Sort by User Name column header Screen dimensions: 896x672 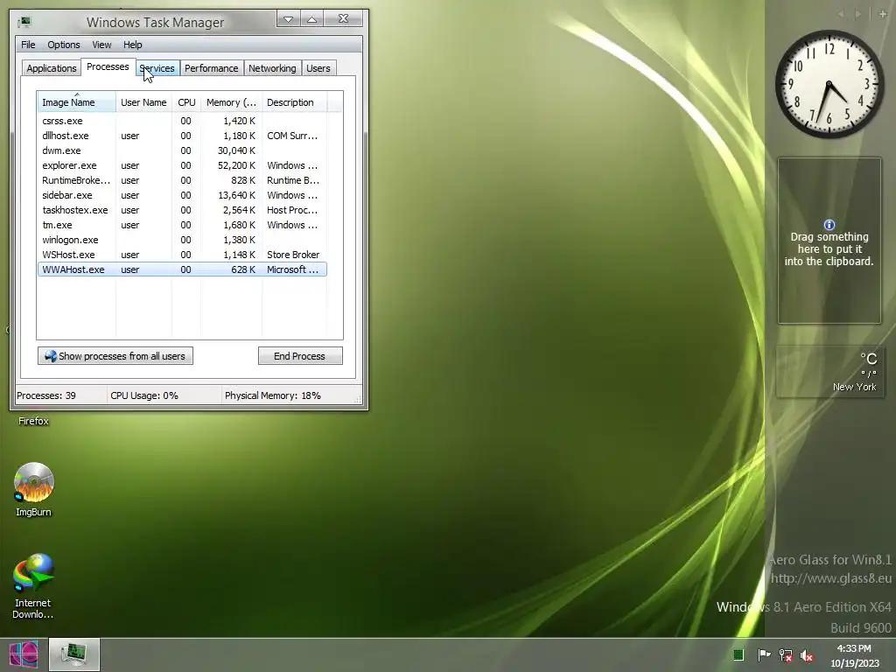coord(143,102)
